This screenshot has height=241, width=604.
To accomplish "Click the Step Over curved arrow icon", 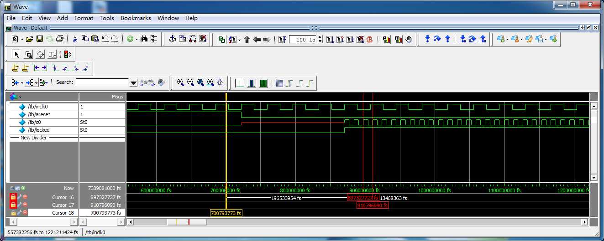I will coord(437,39).
